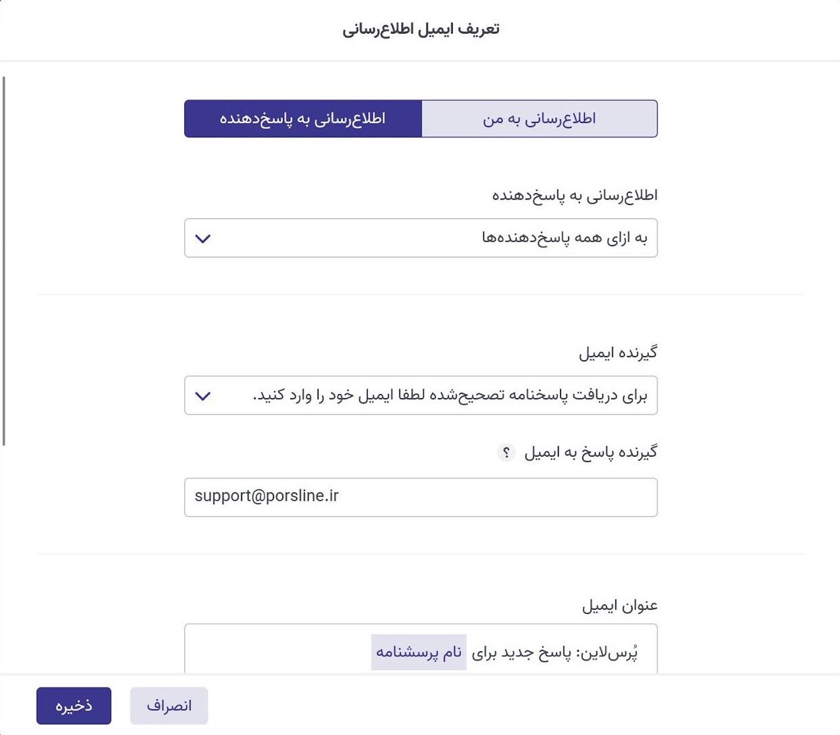Click the chevron arrow of the همه پاسخ‌دهنده‌ها dropdown

coord(203,238)
